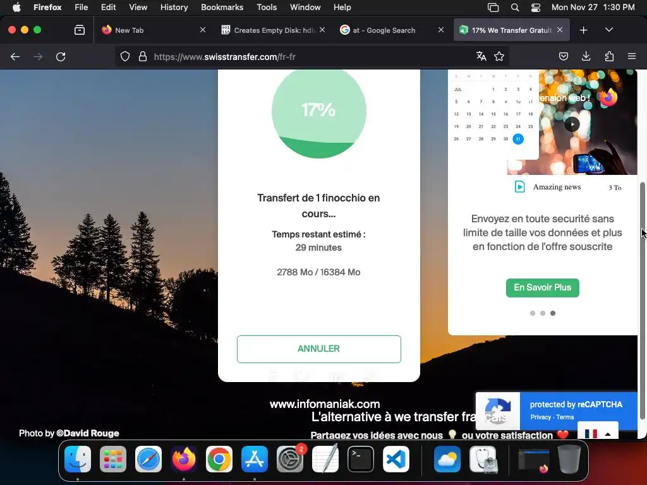647x485 pixels.
Task: Open Visual Studio Code from Dock
Action: [396, 459]
